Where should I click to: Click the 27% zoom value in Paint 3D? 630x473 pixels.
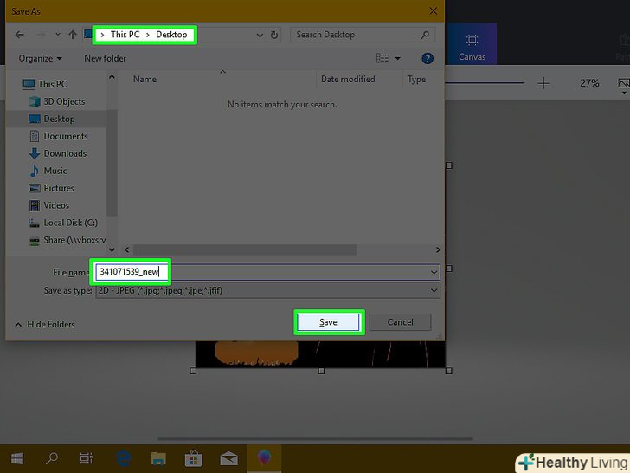coord(589,83)
